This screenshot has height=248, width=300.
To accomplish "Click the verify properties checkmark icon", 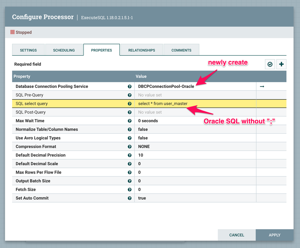I will pyautogui.click(x=270, y=64).
